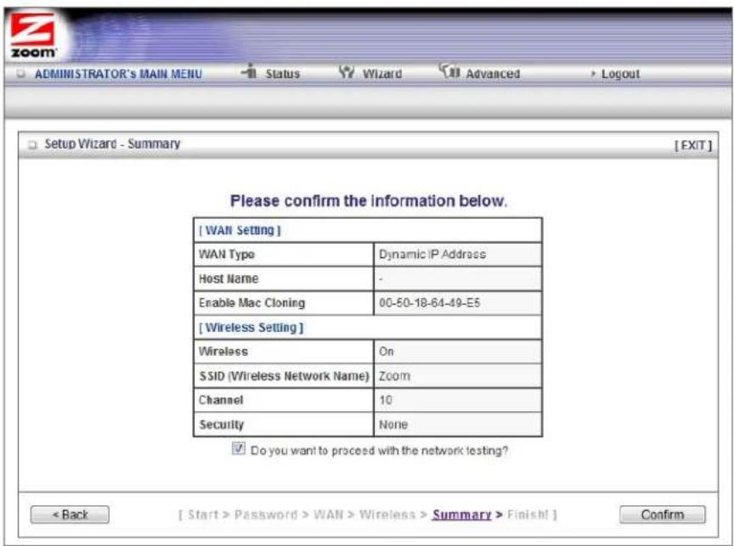Click the Security label
Viewport: 734px width, 546px height.
[222, 425]
